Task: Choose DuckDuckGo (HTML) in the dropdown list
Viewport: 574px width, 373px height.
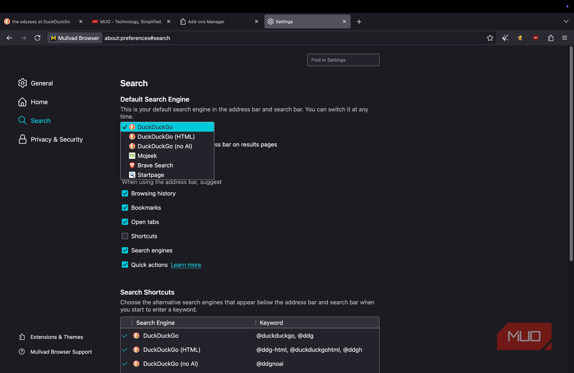Action: 167,137
